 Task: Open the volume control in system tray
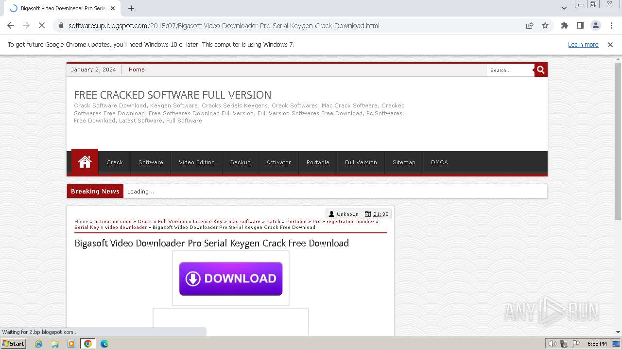[x=553, y=344]
